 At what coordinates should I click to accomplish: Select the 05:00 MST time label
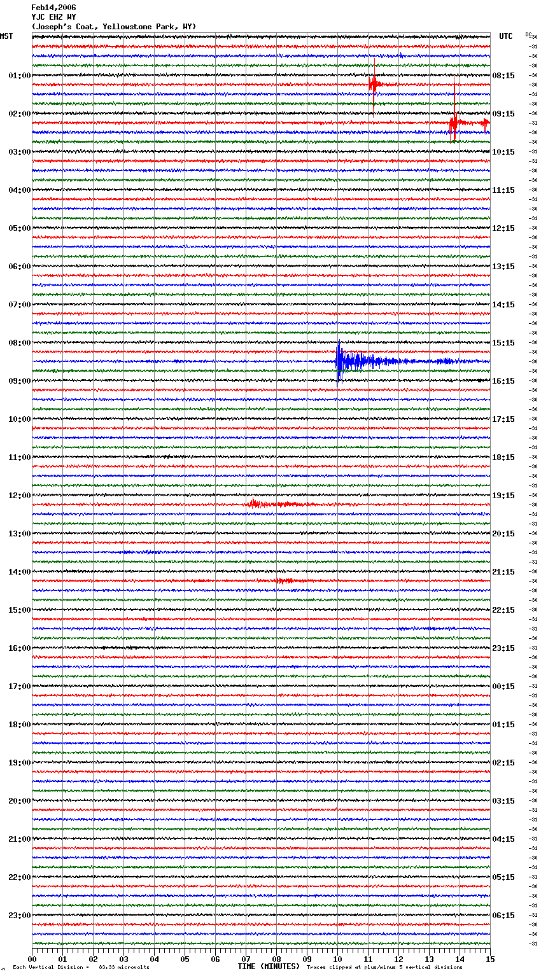[20, 228]
